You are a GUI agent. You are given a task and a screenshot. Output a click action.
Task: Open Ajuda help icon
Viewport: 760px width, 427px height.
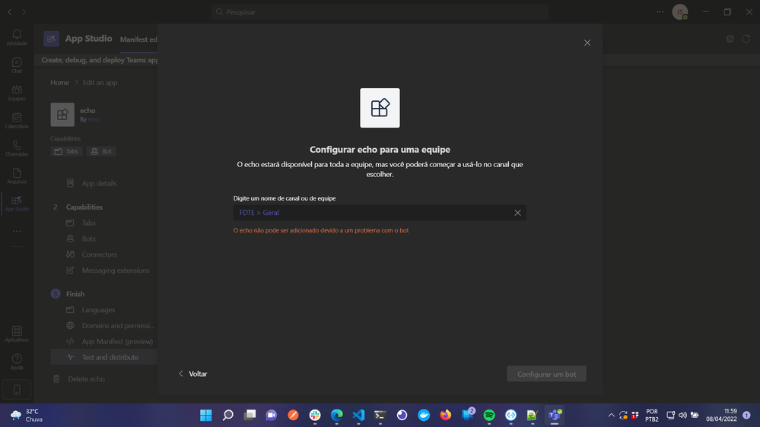(17, 361)
